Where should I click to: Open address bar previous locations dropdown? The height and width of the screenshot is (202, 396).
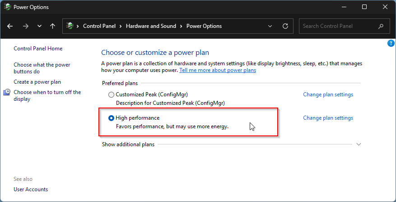click(x=270, y=26)
